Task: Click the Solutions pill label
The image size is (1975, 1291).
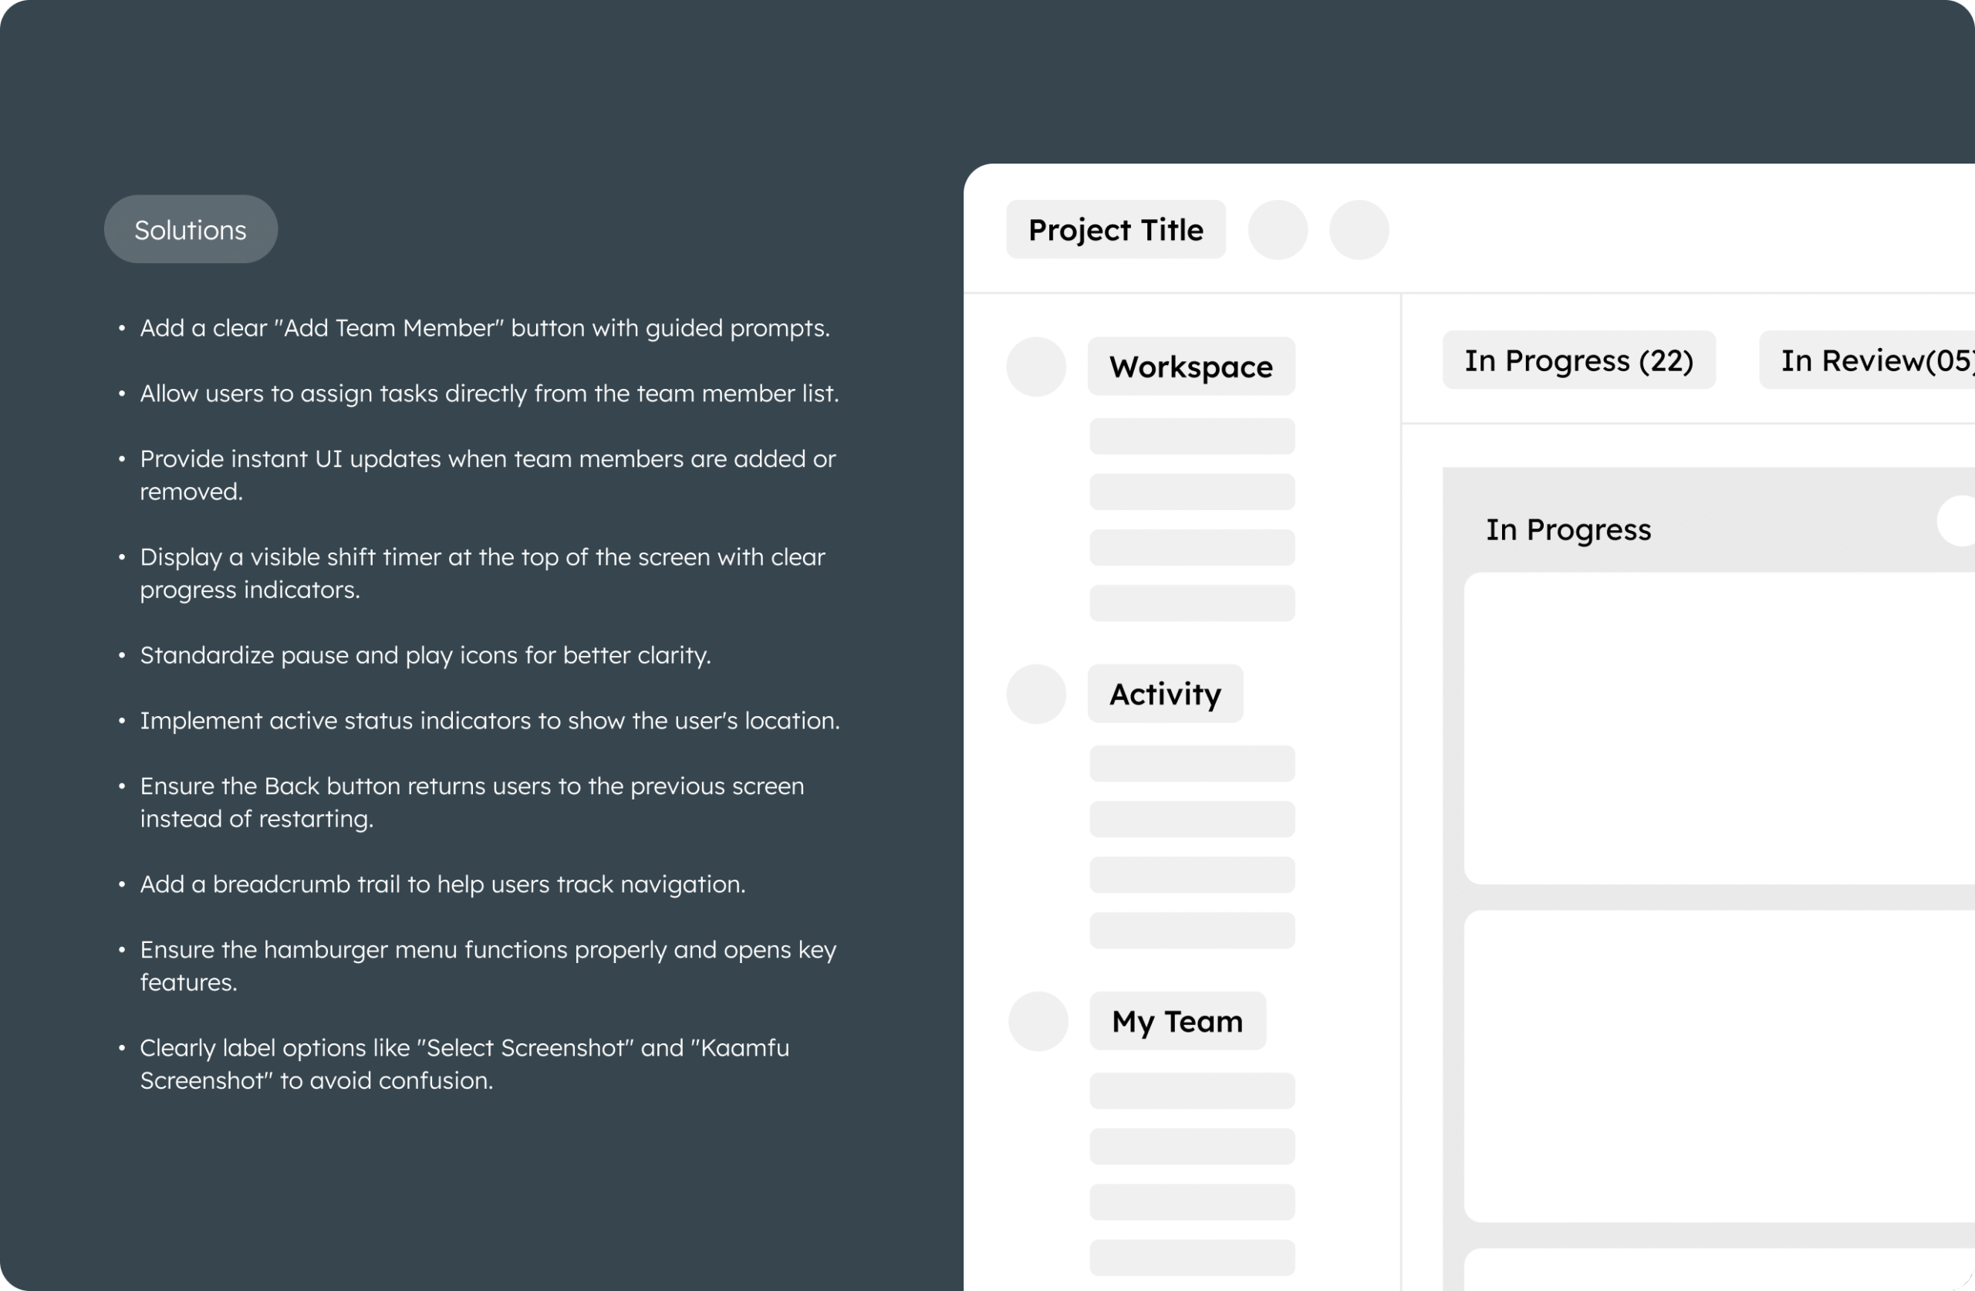Action: click(x=190, y=229)
